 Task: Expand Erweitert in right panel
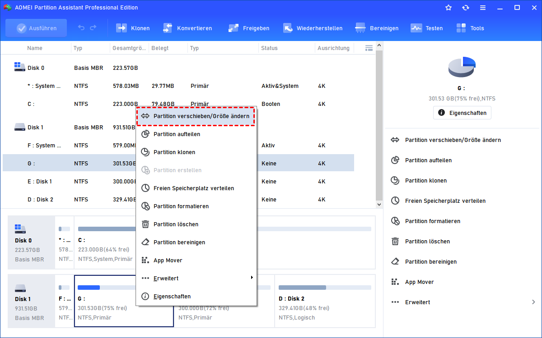(463, 302)
